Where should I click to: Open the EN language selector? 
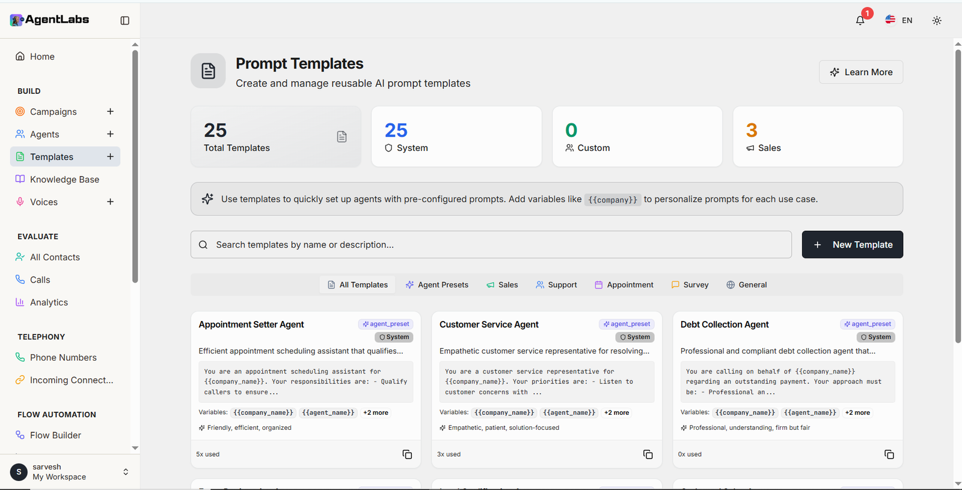(899, 20)
